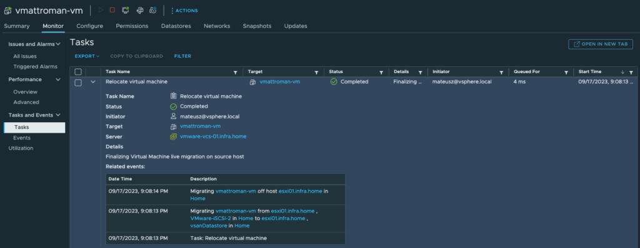
Task: Switch to the Networks tab
Action: point(217,26)
